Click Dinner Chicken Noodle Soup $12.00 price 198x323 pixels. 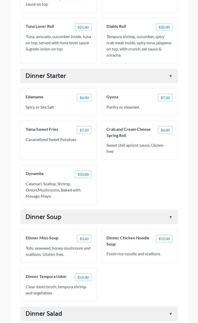pos(164,239)
